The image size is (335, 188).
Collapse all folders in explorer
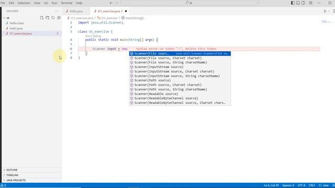tap(59, 18)
